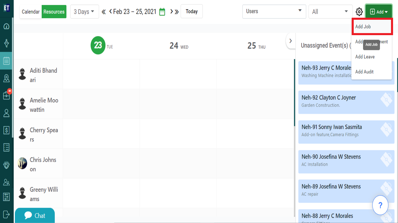Open the dashboard gauge icon

coord(6,26)
